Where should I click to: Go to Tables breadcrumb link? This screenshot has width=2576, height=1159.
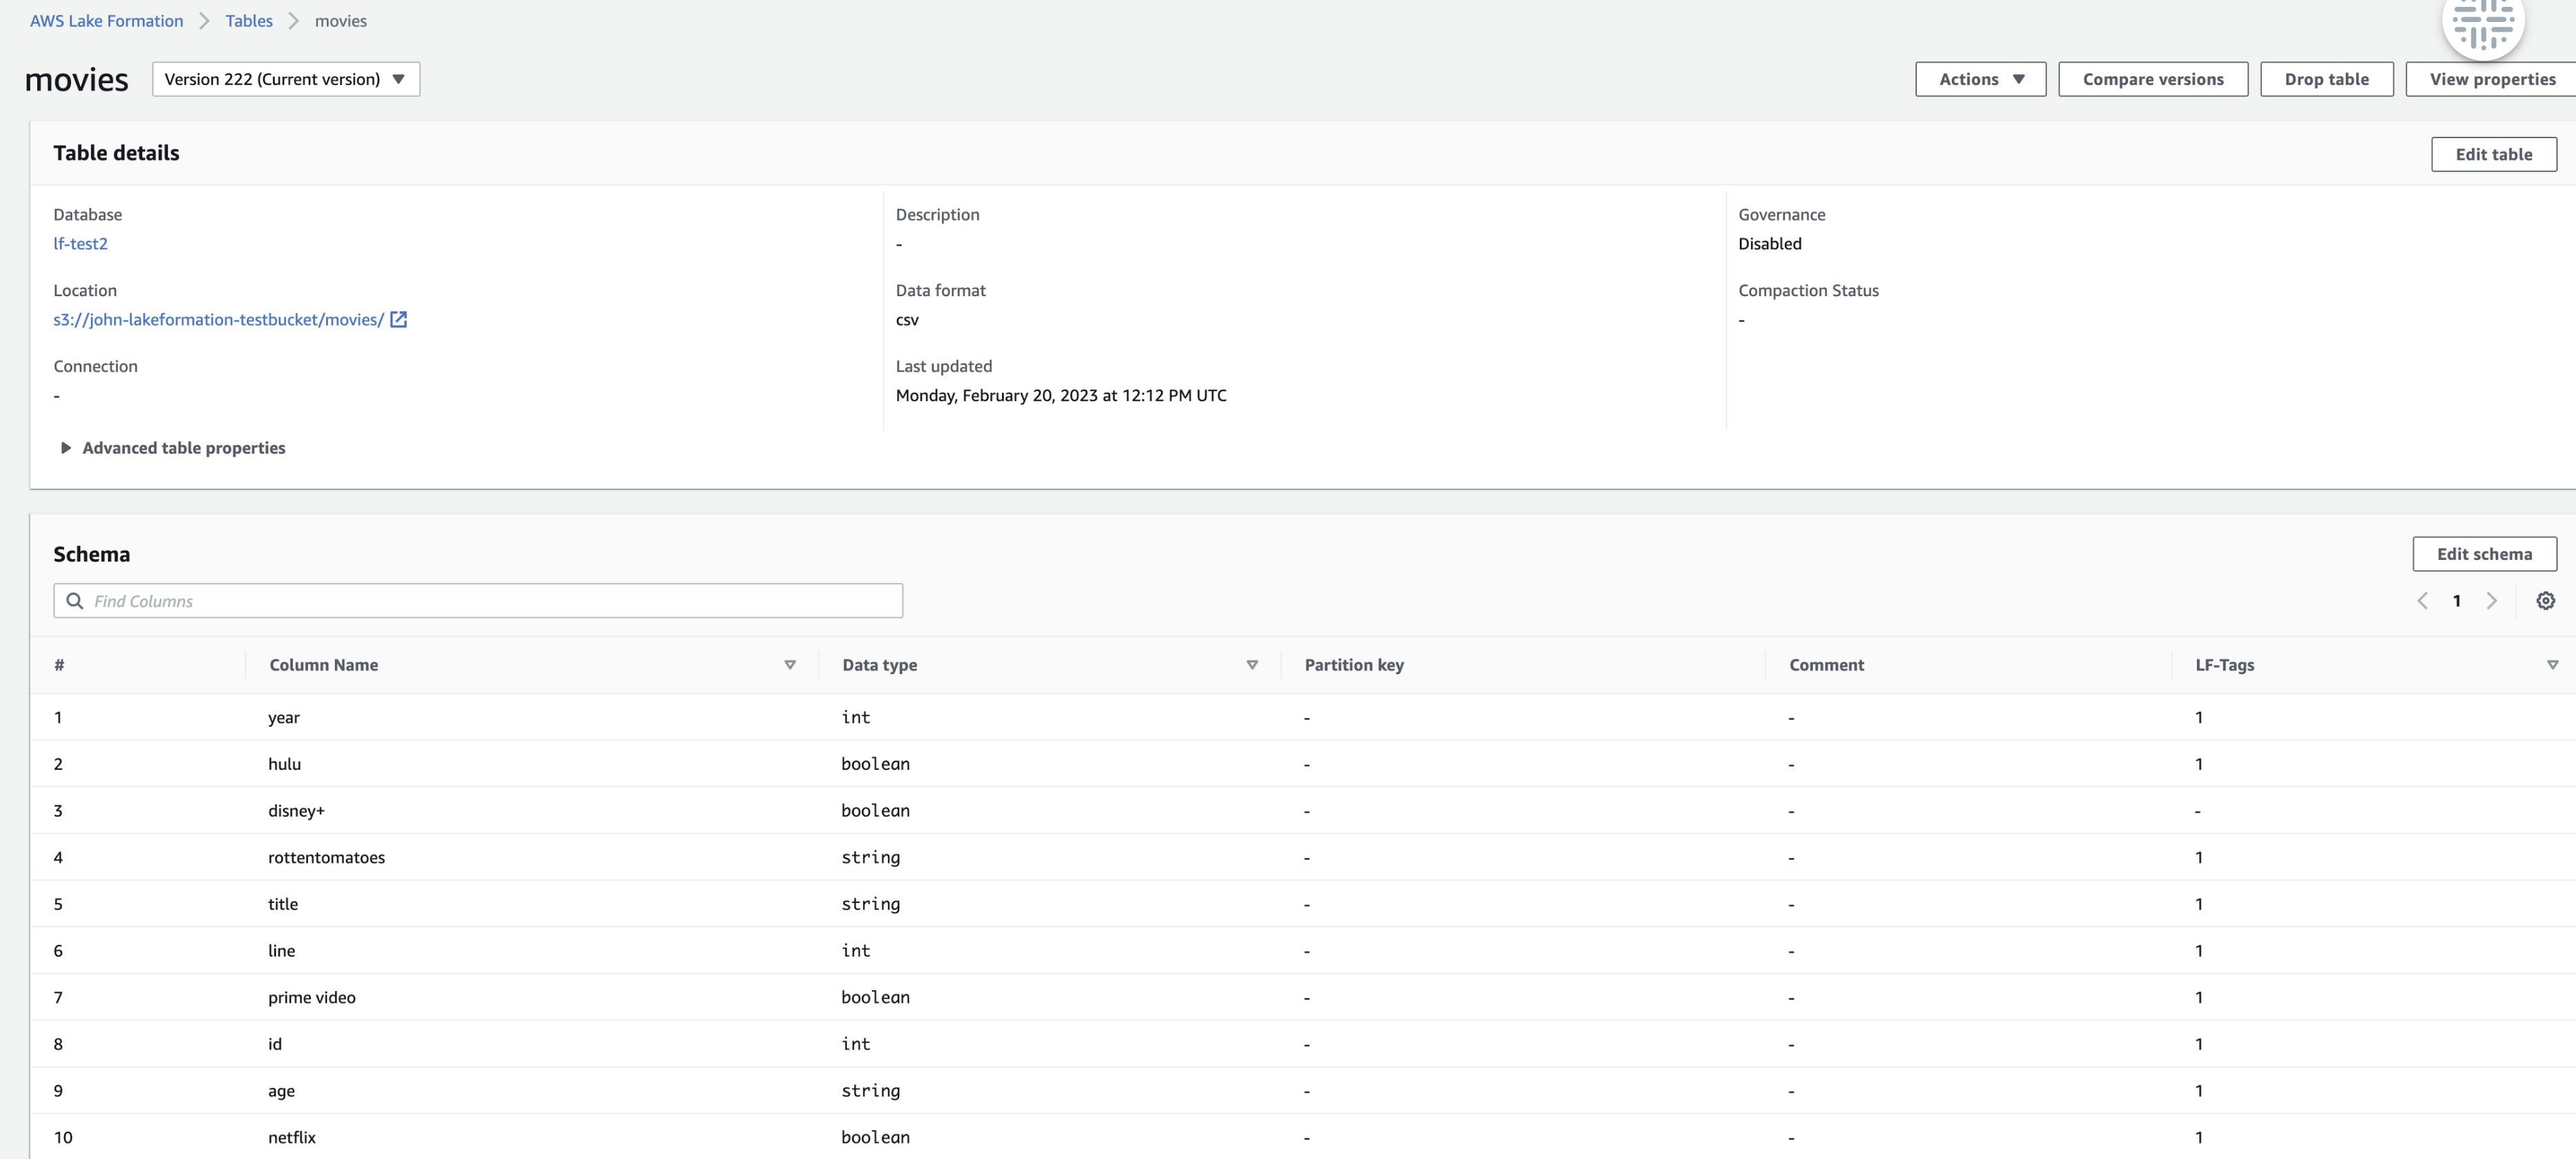click(249, 21)
